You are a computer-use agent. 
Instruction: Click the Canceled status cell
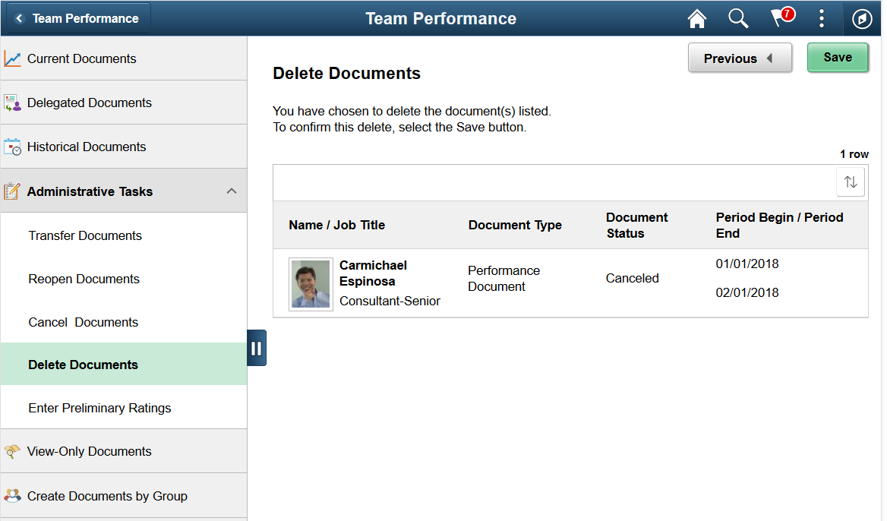coord(632,278)
